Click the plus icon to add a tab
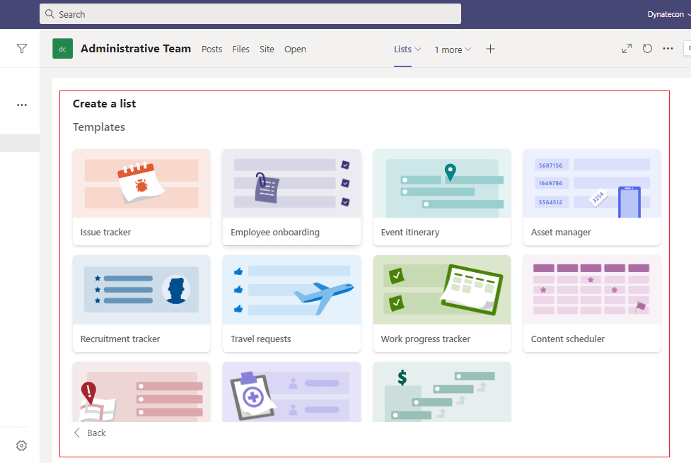 pos(491,49)
